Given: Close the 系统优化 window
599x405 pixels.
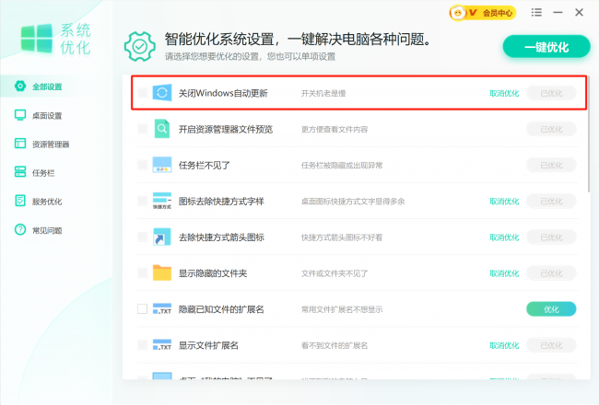Looking at the screenshot, I should pos(579,13).
